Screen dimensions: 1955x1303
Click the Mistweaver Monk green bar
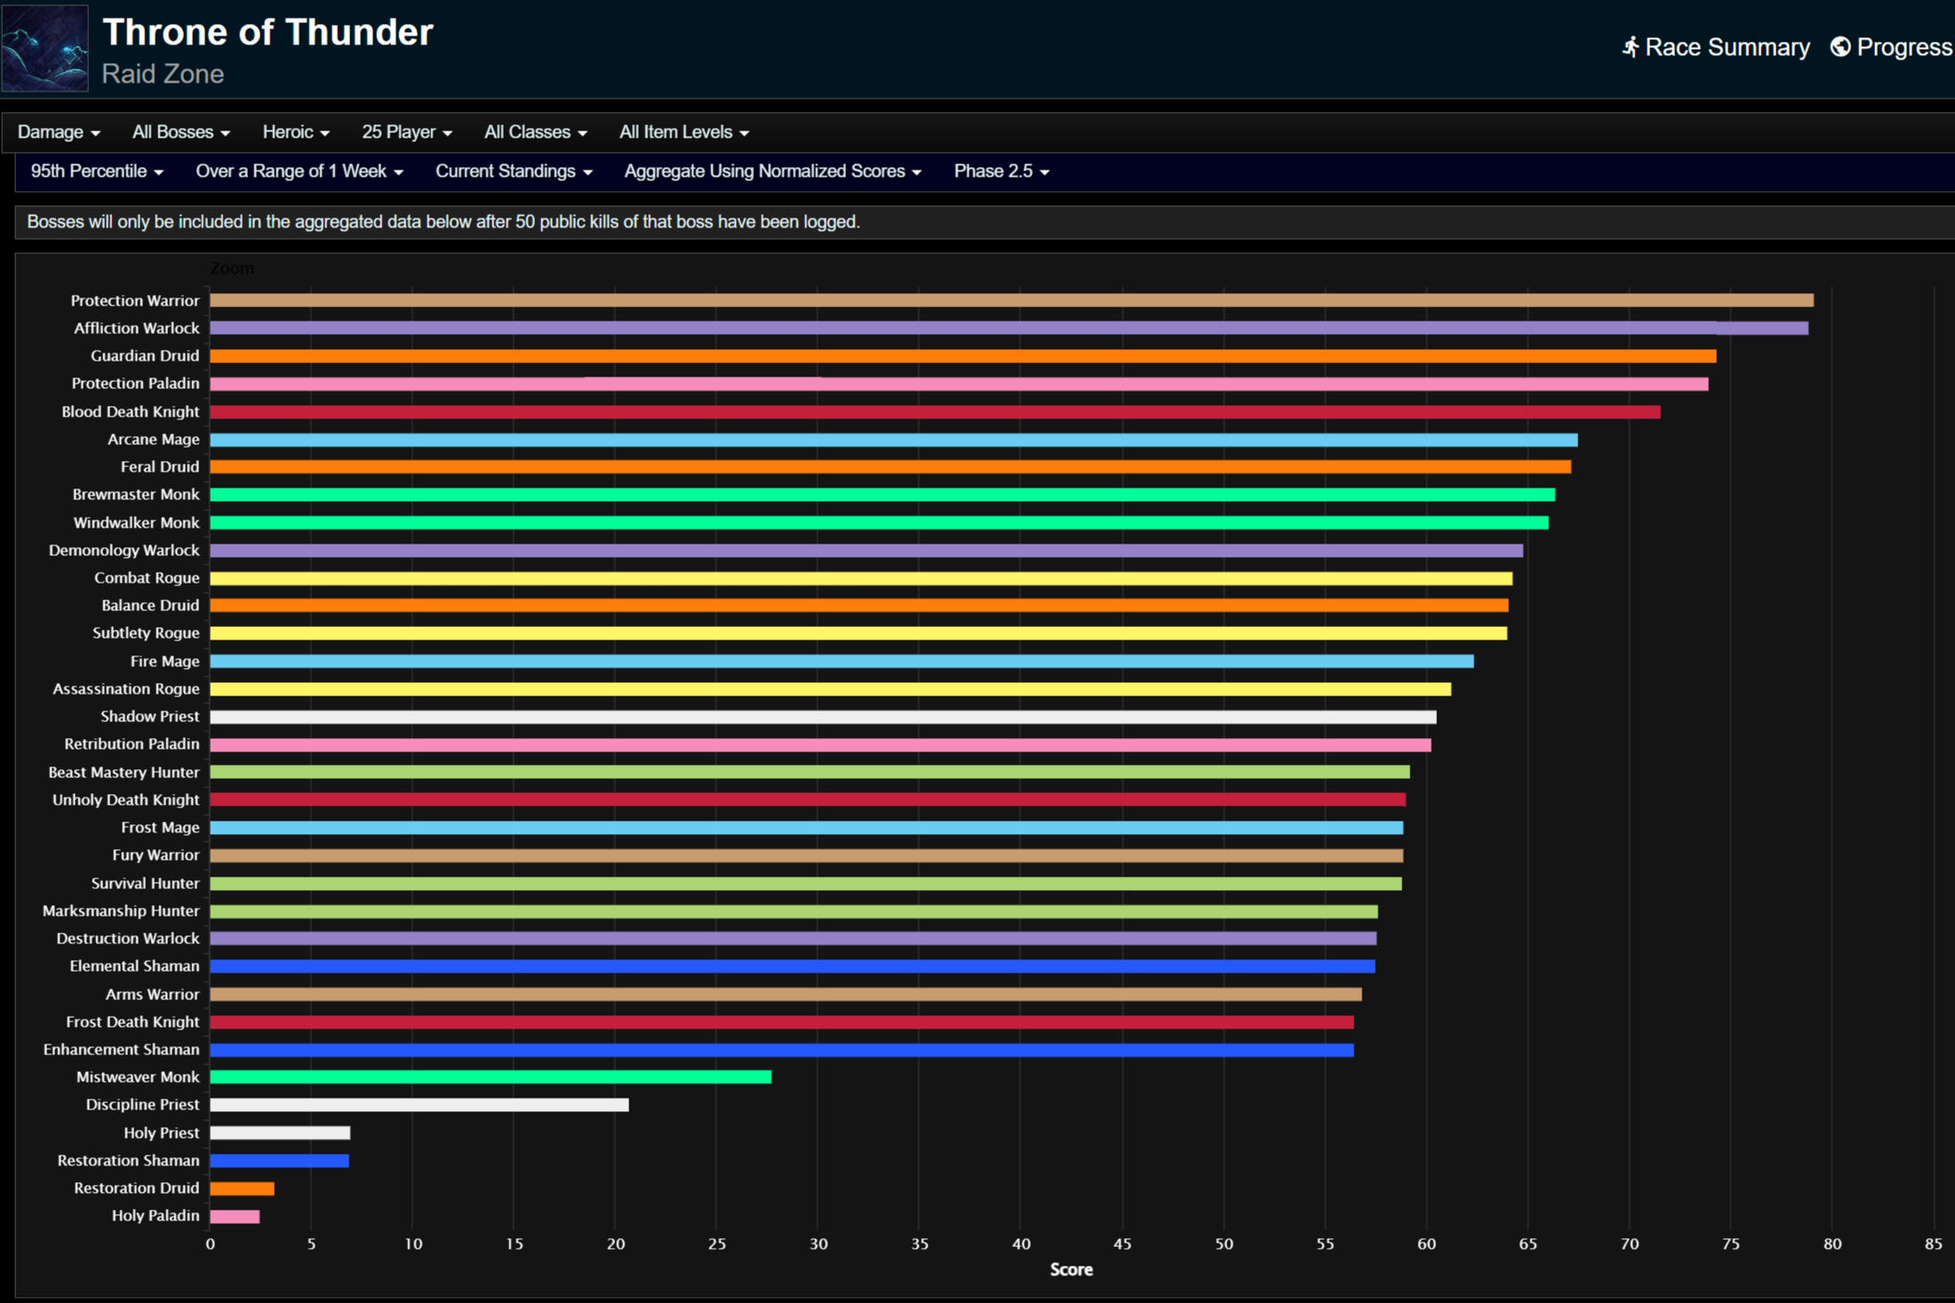[491, 1077]
